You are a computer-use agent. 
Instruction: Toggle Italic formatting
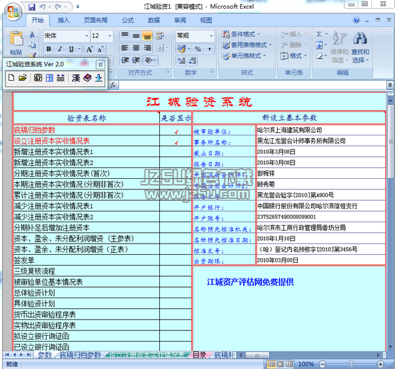tap(60, 49)
